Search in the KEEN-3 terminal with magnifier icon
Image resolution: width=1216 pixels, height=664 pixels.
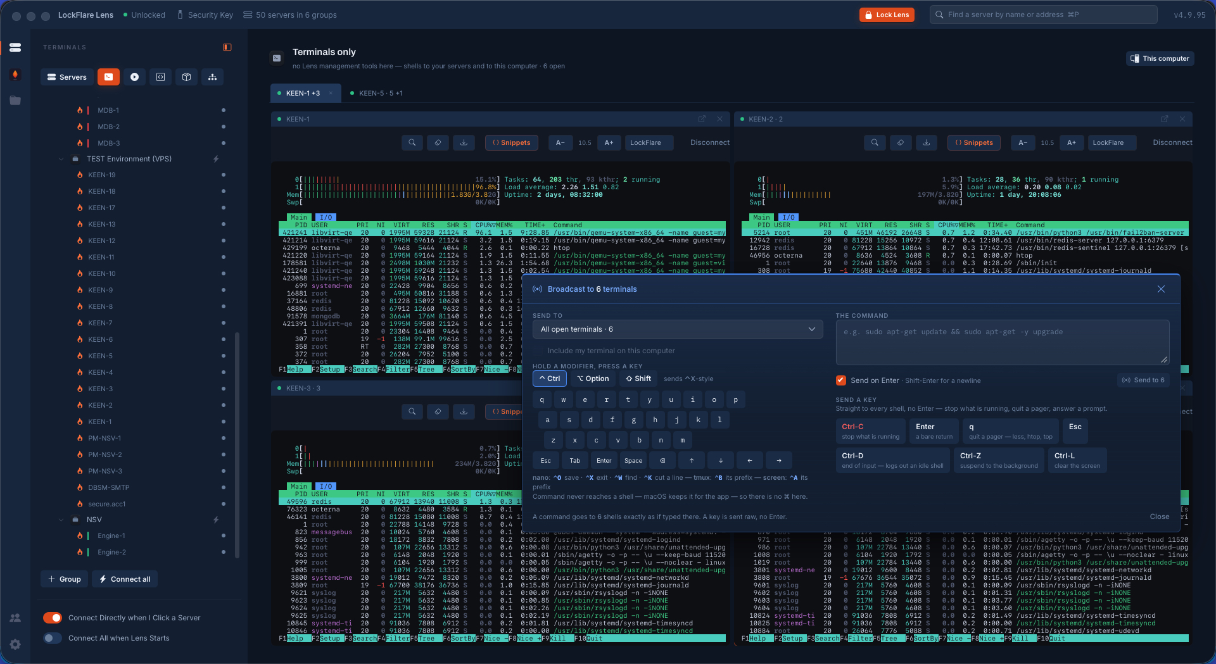[412, 411]
